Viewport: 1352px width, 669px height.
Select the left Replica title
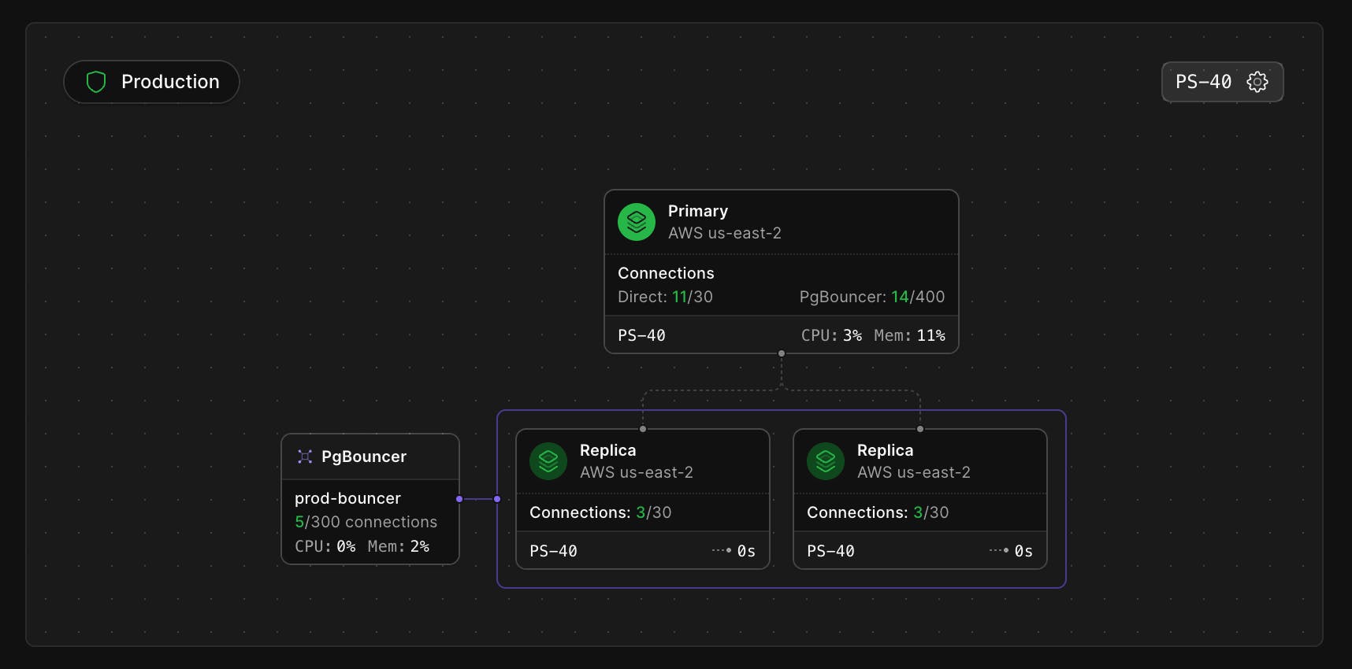click(x=607, y=450)
